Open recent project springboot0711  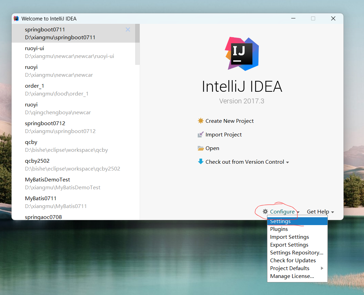[x=73, y=33]
